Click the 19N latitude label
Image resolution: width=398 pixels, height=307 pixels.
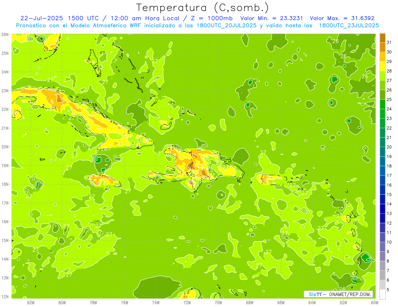[5, 165]
